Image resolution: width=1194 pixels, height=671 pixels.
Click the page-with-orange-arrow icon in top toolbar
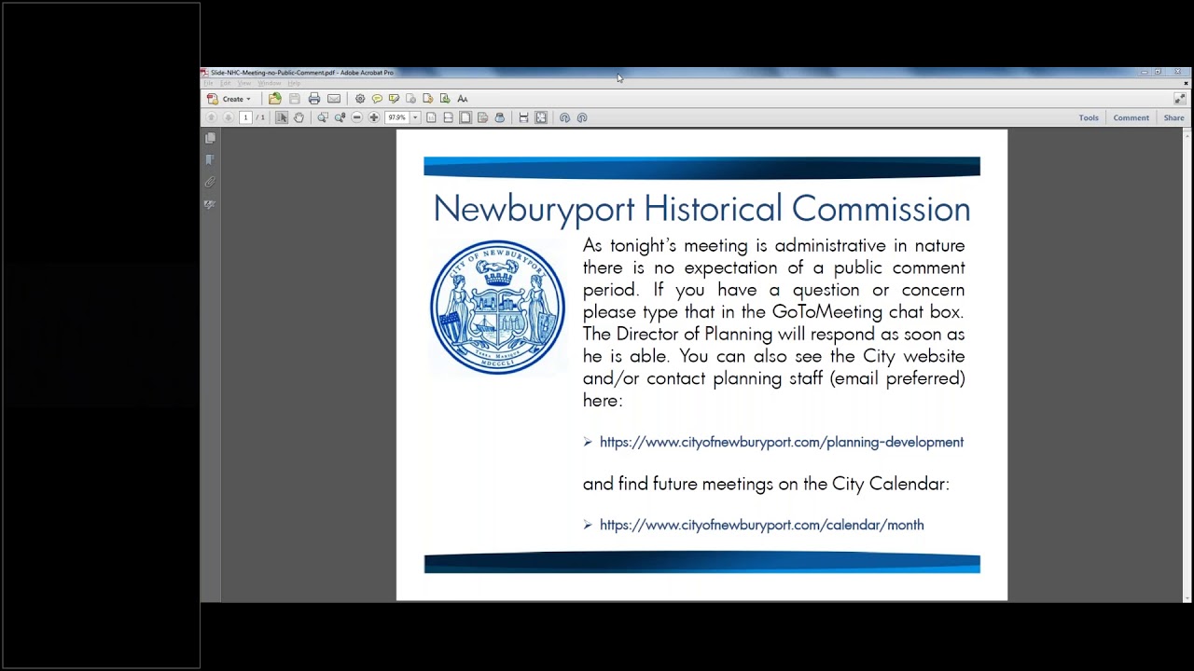(x=427, y=99)
